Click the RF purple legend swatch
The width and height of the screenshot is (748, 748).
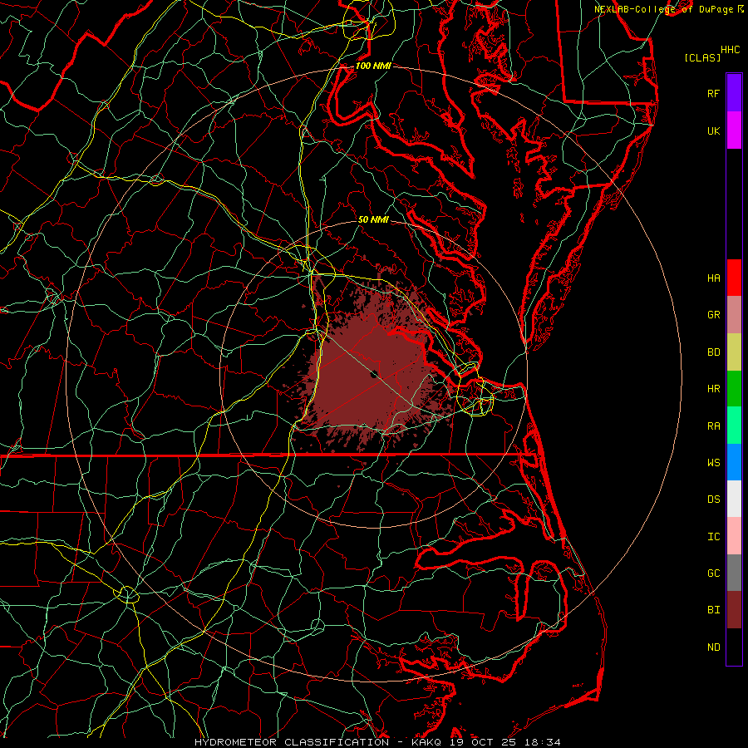click(734, 93)
